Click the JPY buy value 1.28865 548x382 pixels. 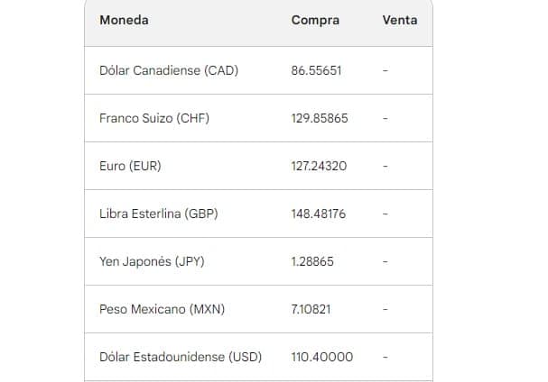(312, 261)
